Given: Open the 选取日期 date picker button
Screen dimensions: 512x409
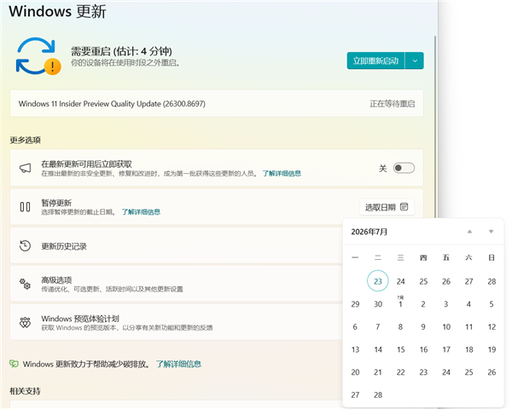Looking at the screenshot, I should [387, 207].
